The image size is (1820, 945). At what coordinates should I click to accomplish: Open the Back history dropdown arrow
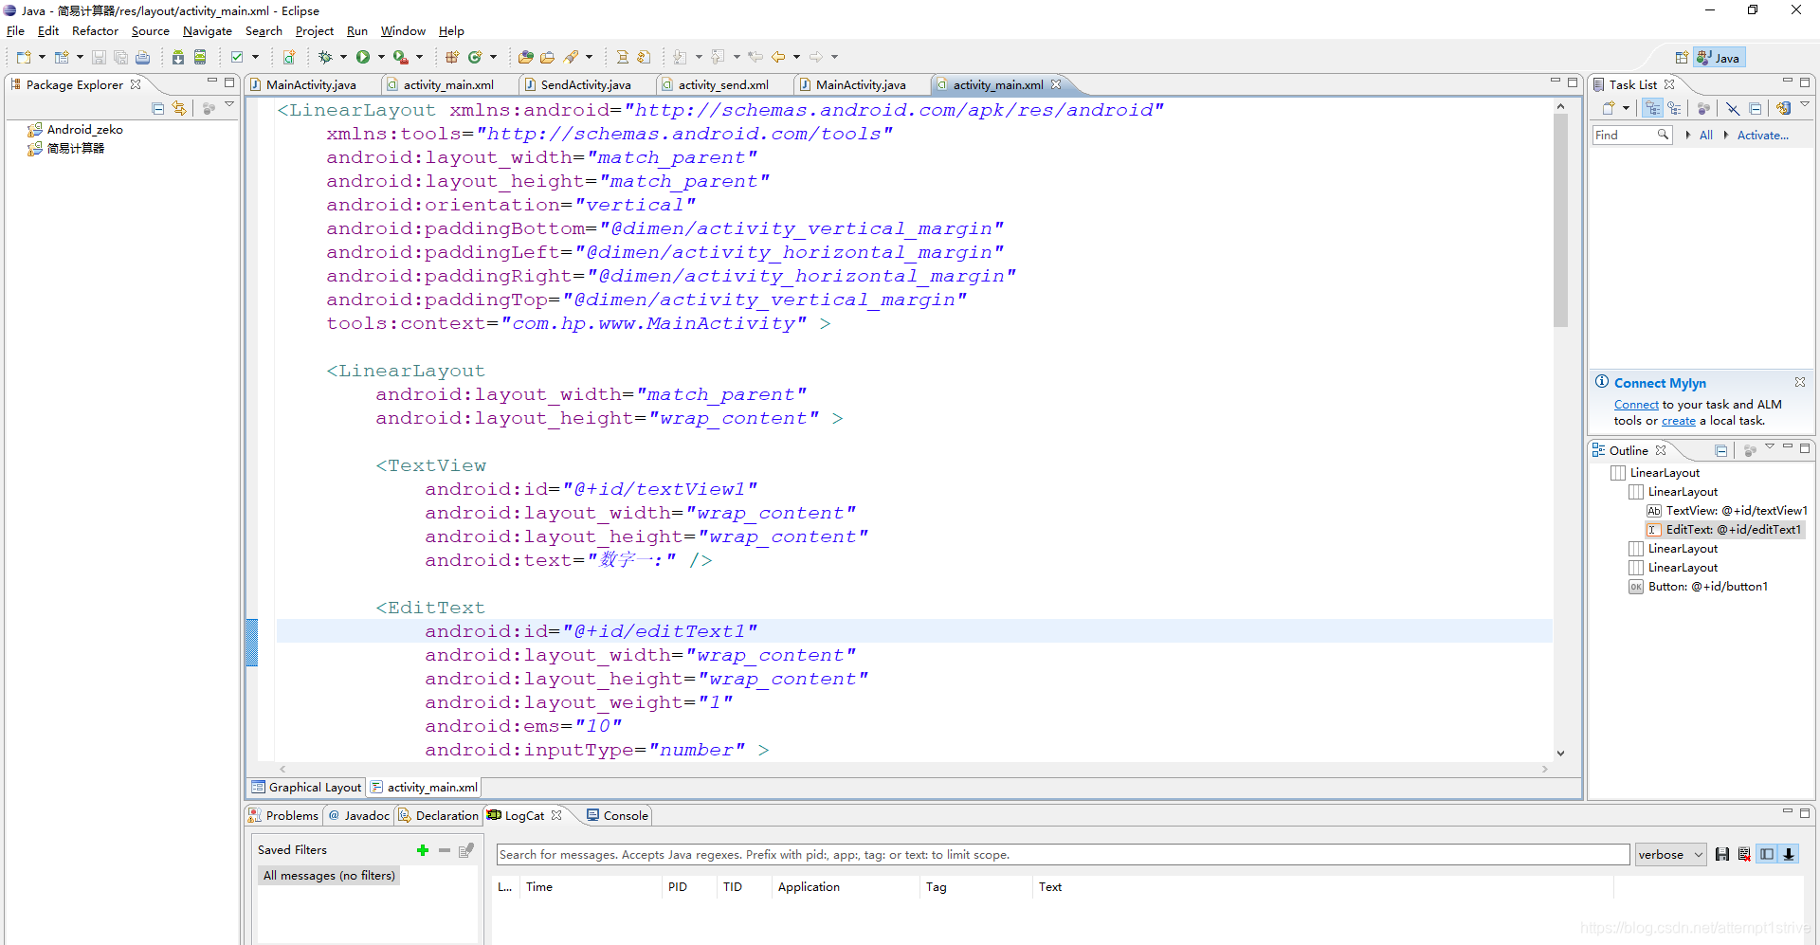pos(796,57)
